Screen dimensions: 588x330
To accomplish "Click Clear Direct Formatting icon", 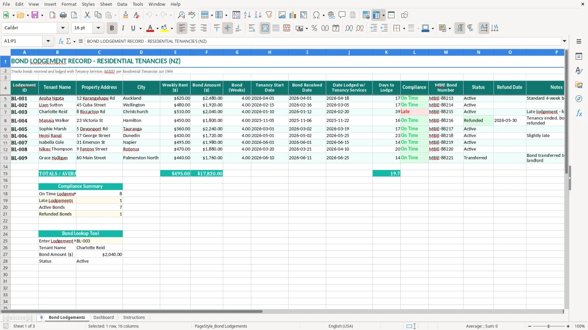I will [x=136, y=15].
